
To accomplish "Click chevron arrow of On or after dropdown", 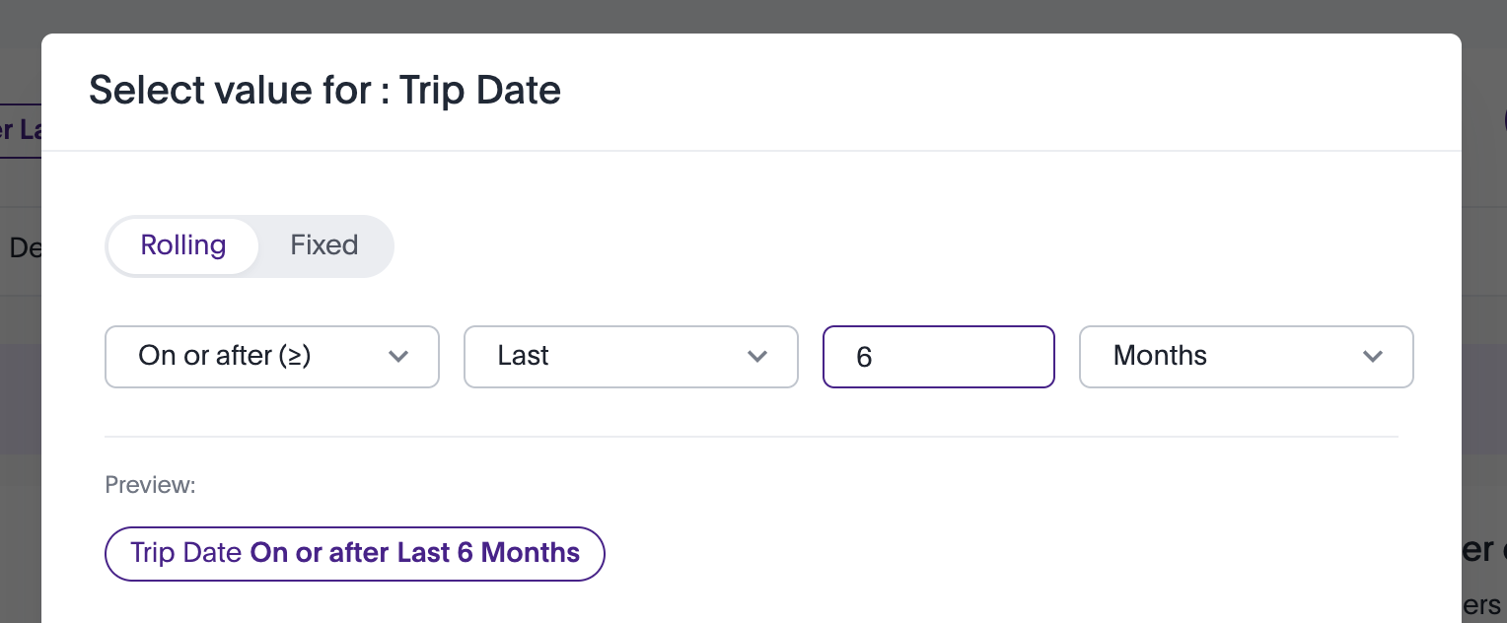I will coord(398,357).
